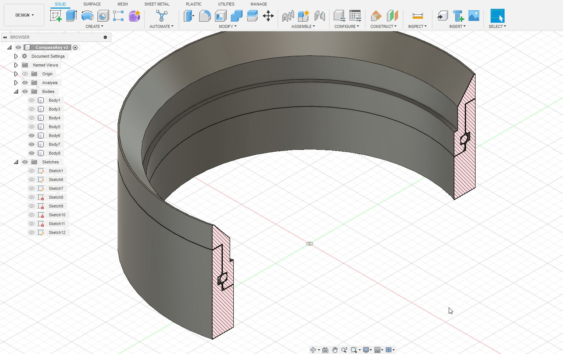Click the Rectangular Pattern icon
Screen dimensions: 563x354
pos(118,16)
